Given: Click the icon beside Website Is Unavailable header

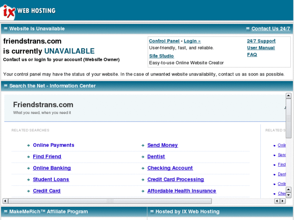Looking at the screenshot, I should [6, 29].
